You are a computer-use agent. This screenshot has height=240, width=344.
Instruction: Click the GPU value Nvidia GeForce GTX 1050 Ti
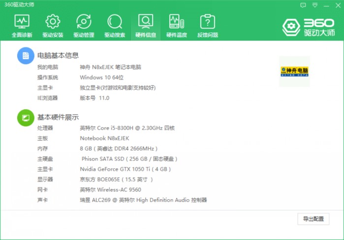[x=125, y=169]
